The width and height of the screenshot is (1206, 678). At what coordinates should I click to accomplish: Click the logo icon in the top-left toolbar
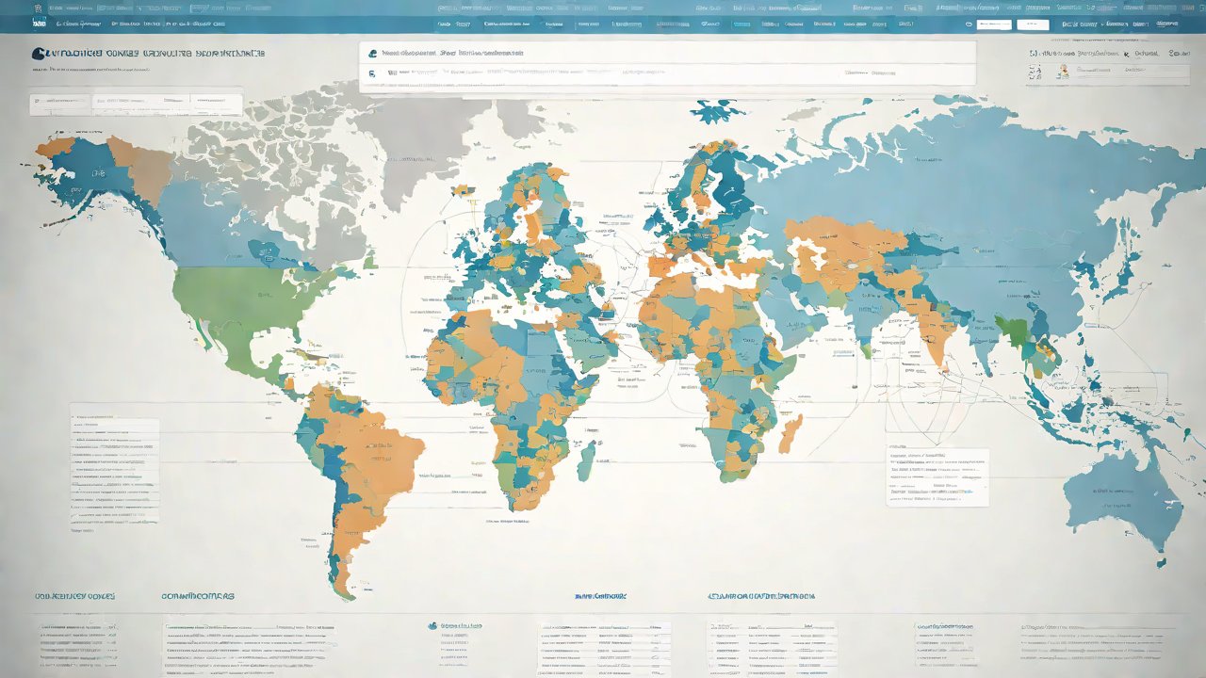click(39, 21)
